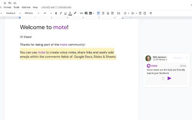192x120 pixels.
Task: Toggle italic formatting
Action: coord(61,13)
